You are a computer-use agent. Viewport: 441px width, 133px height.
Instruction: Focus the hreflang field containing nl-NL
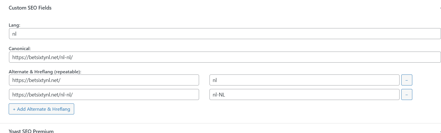pyautogui.click(x=304, y=94)
